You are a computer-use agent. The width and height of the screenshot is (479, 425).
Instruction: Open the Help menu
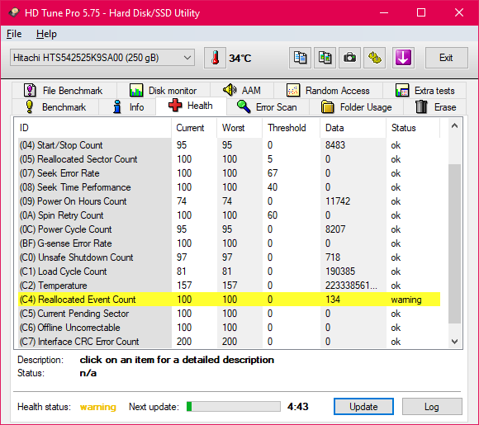[x=46, y=34]
